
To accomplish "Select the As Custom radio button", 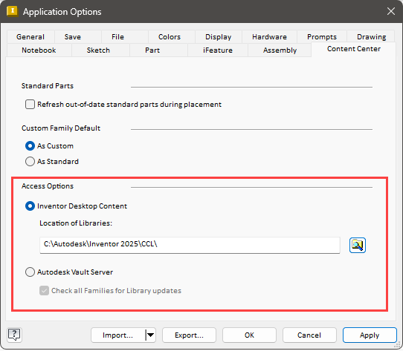I will pos(30,146).
